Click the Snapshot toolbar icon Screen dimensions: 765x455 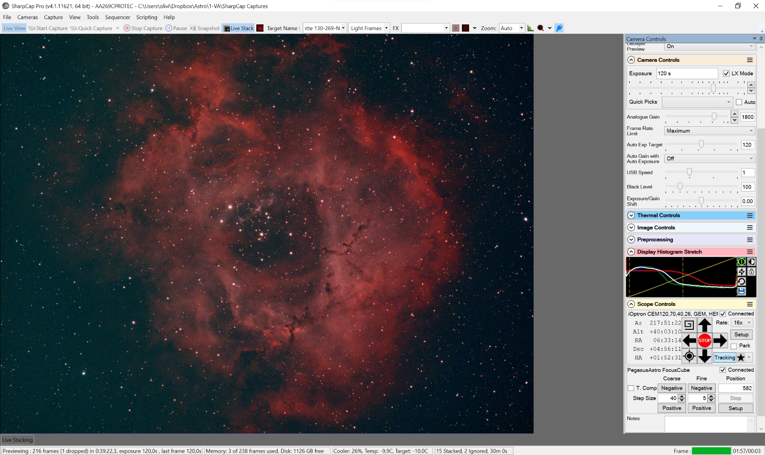coord(205,28)
